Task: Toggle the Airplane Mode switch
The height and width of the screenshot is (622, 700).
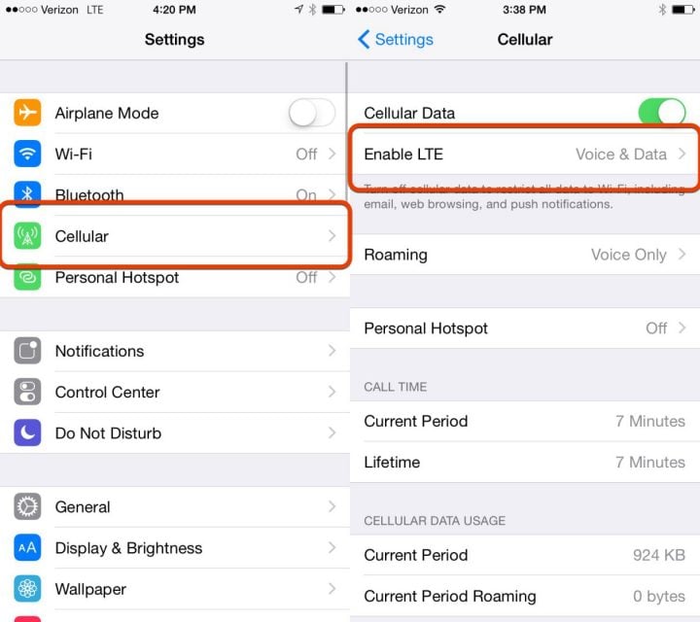Action: coord(312,113)
